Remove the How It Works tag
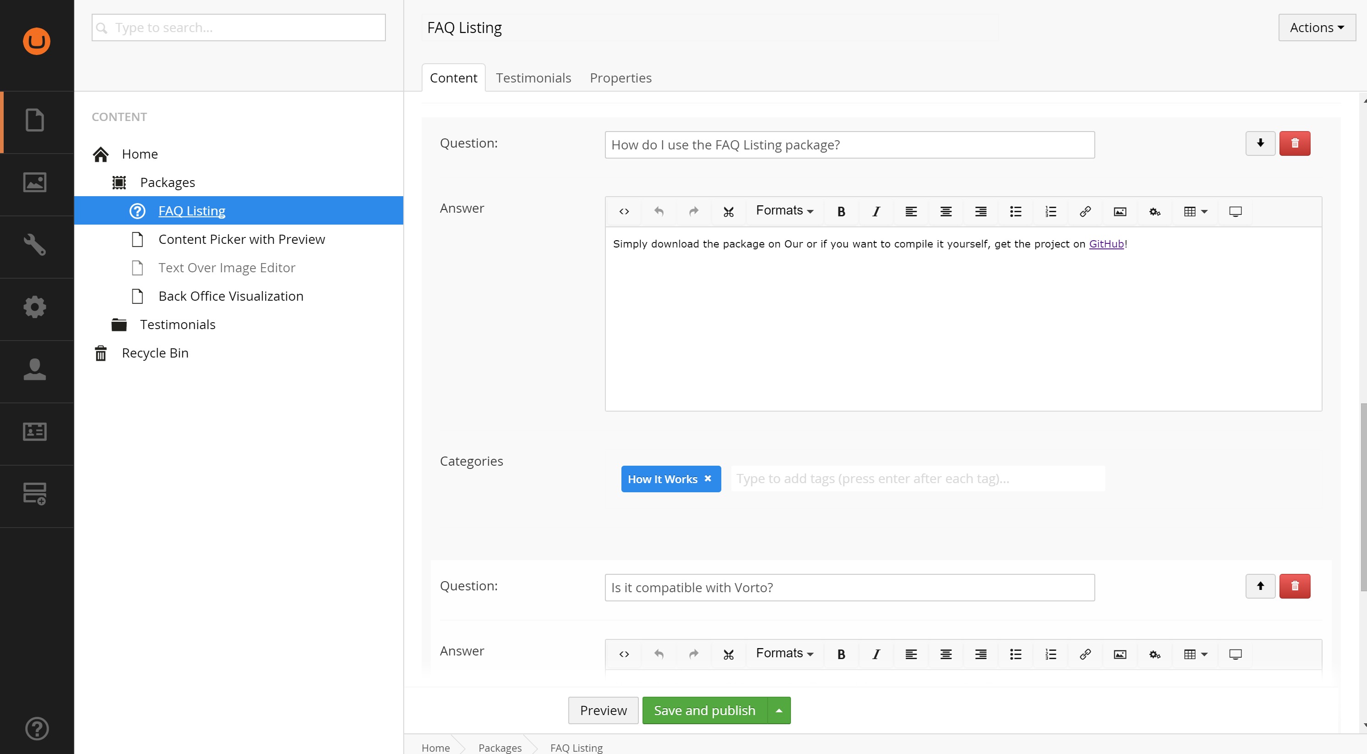The width and height of the screenshot is (1367, 754). click(708, 479)
